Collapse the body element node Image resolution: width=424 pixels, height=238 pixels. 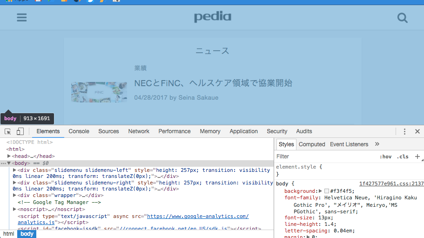9,163
